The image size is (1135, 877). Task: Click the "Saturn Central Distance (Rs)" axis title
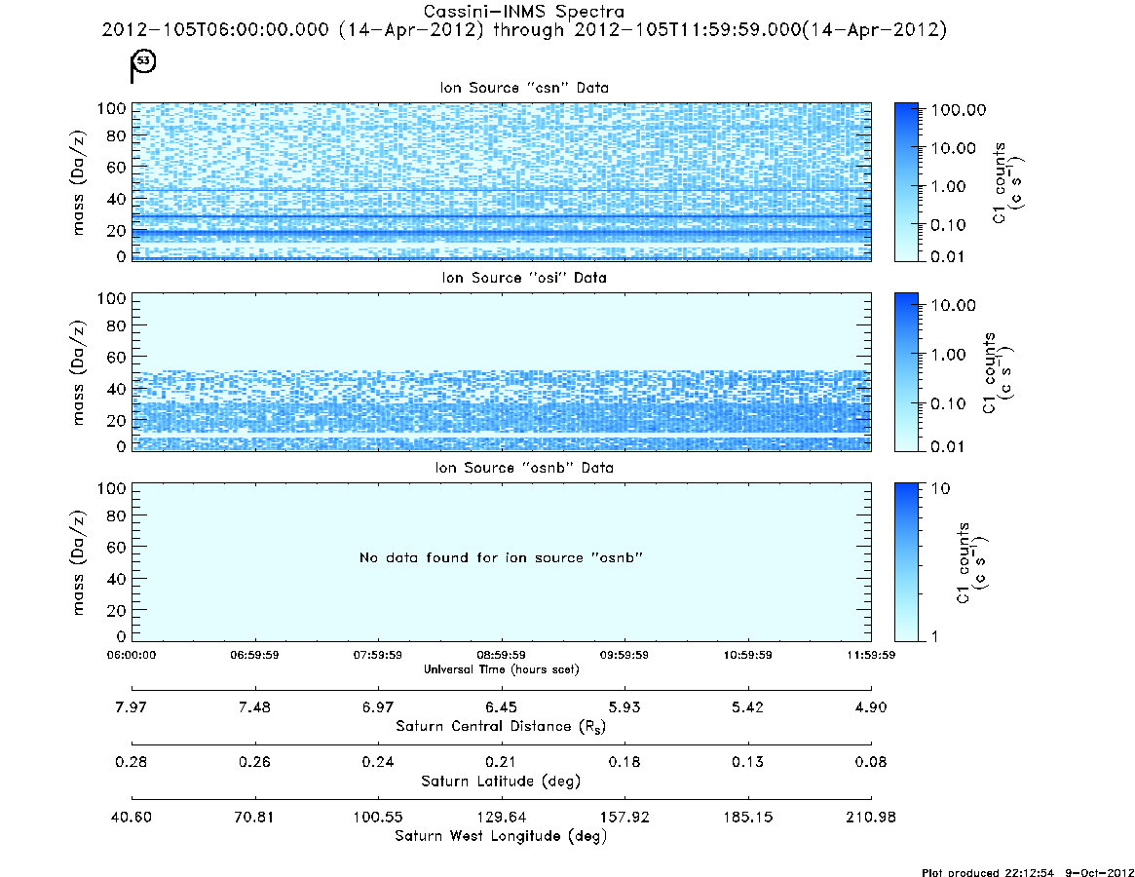pyautogui.click(x=501, y=727)
